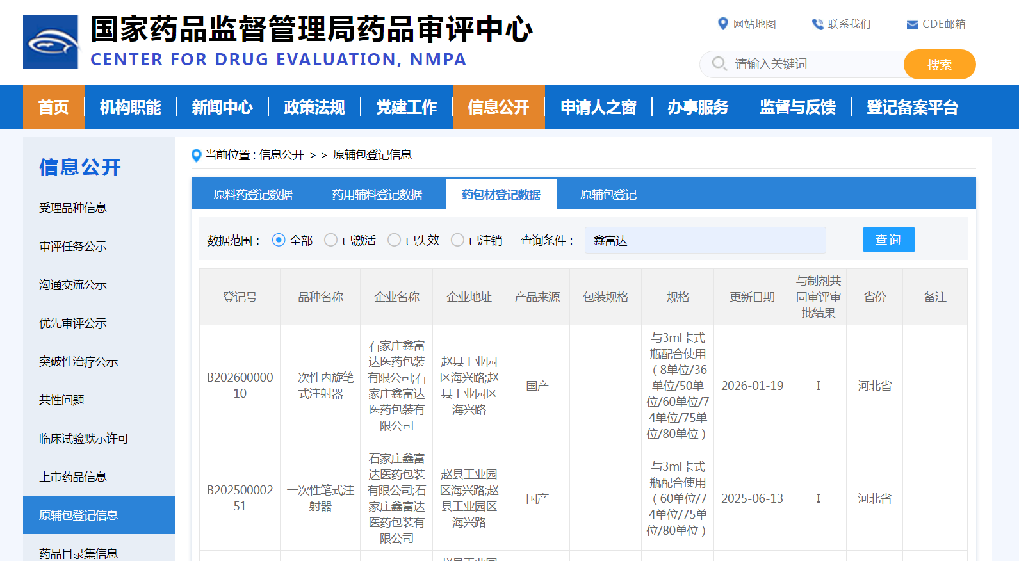Viewport: 1019px width, 561px height.
Task: Open 申请人之窗 navigation item
Action: tap(598, 107)
